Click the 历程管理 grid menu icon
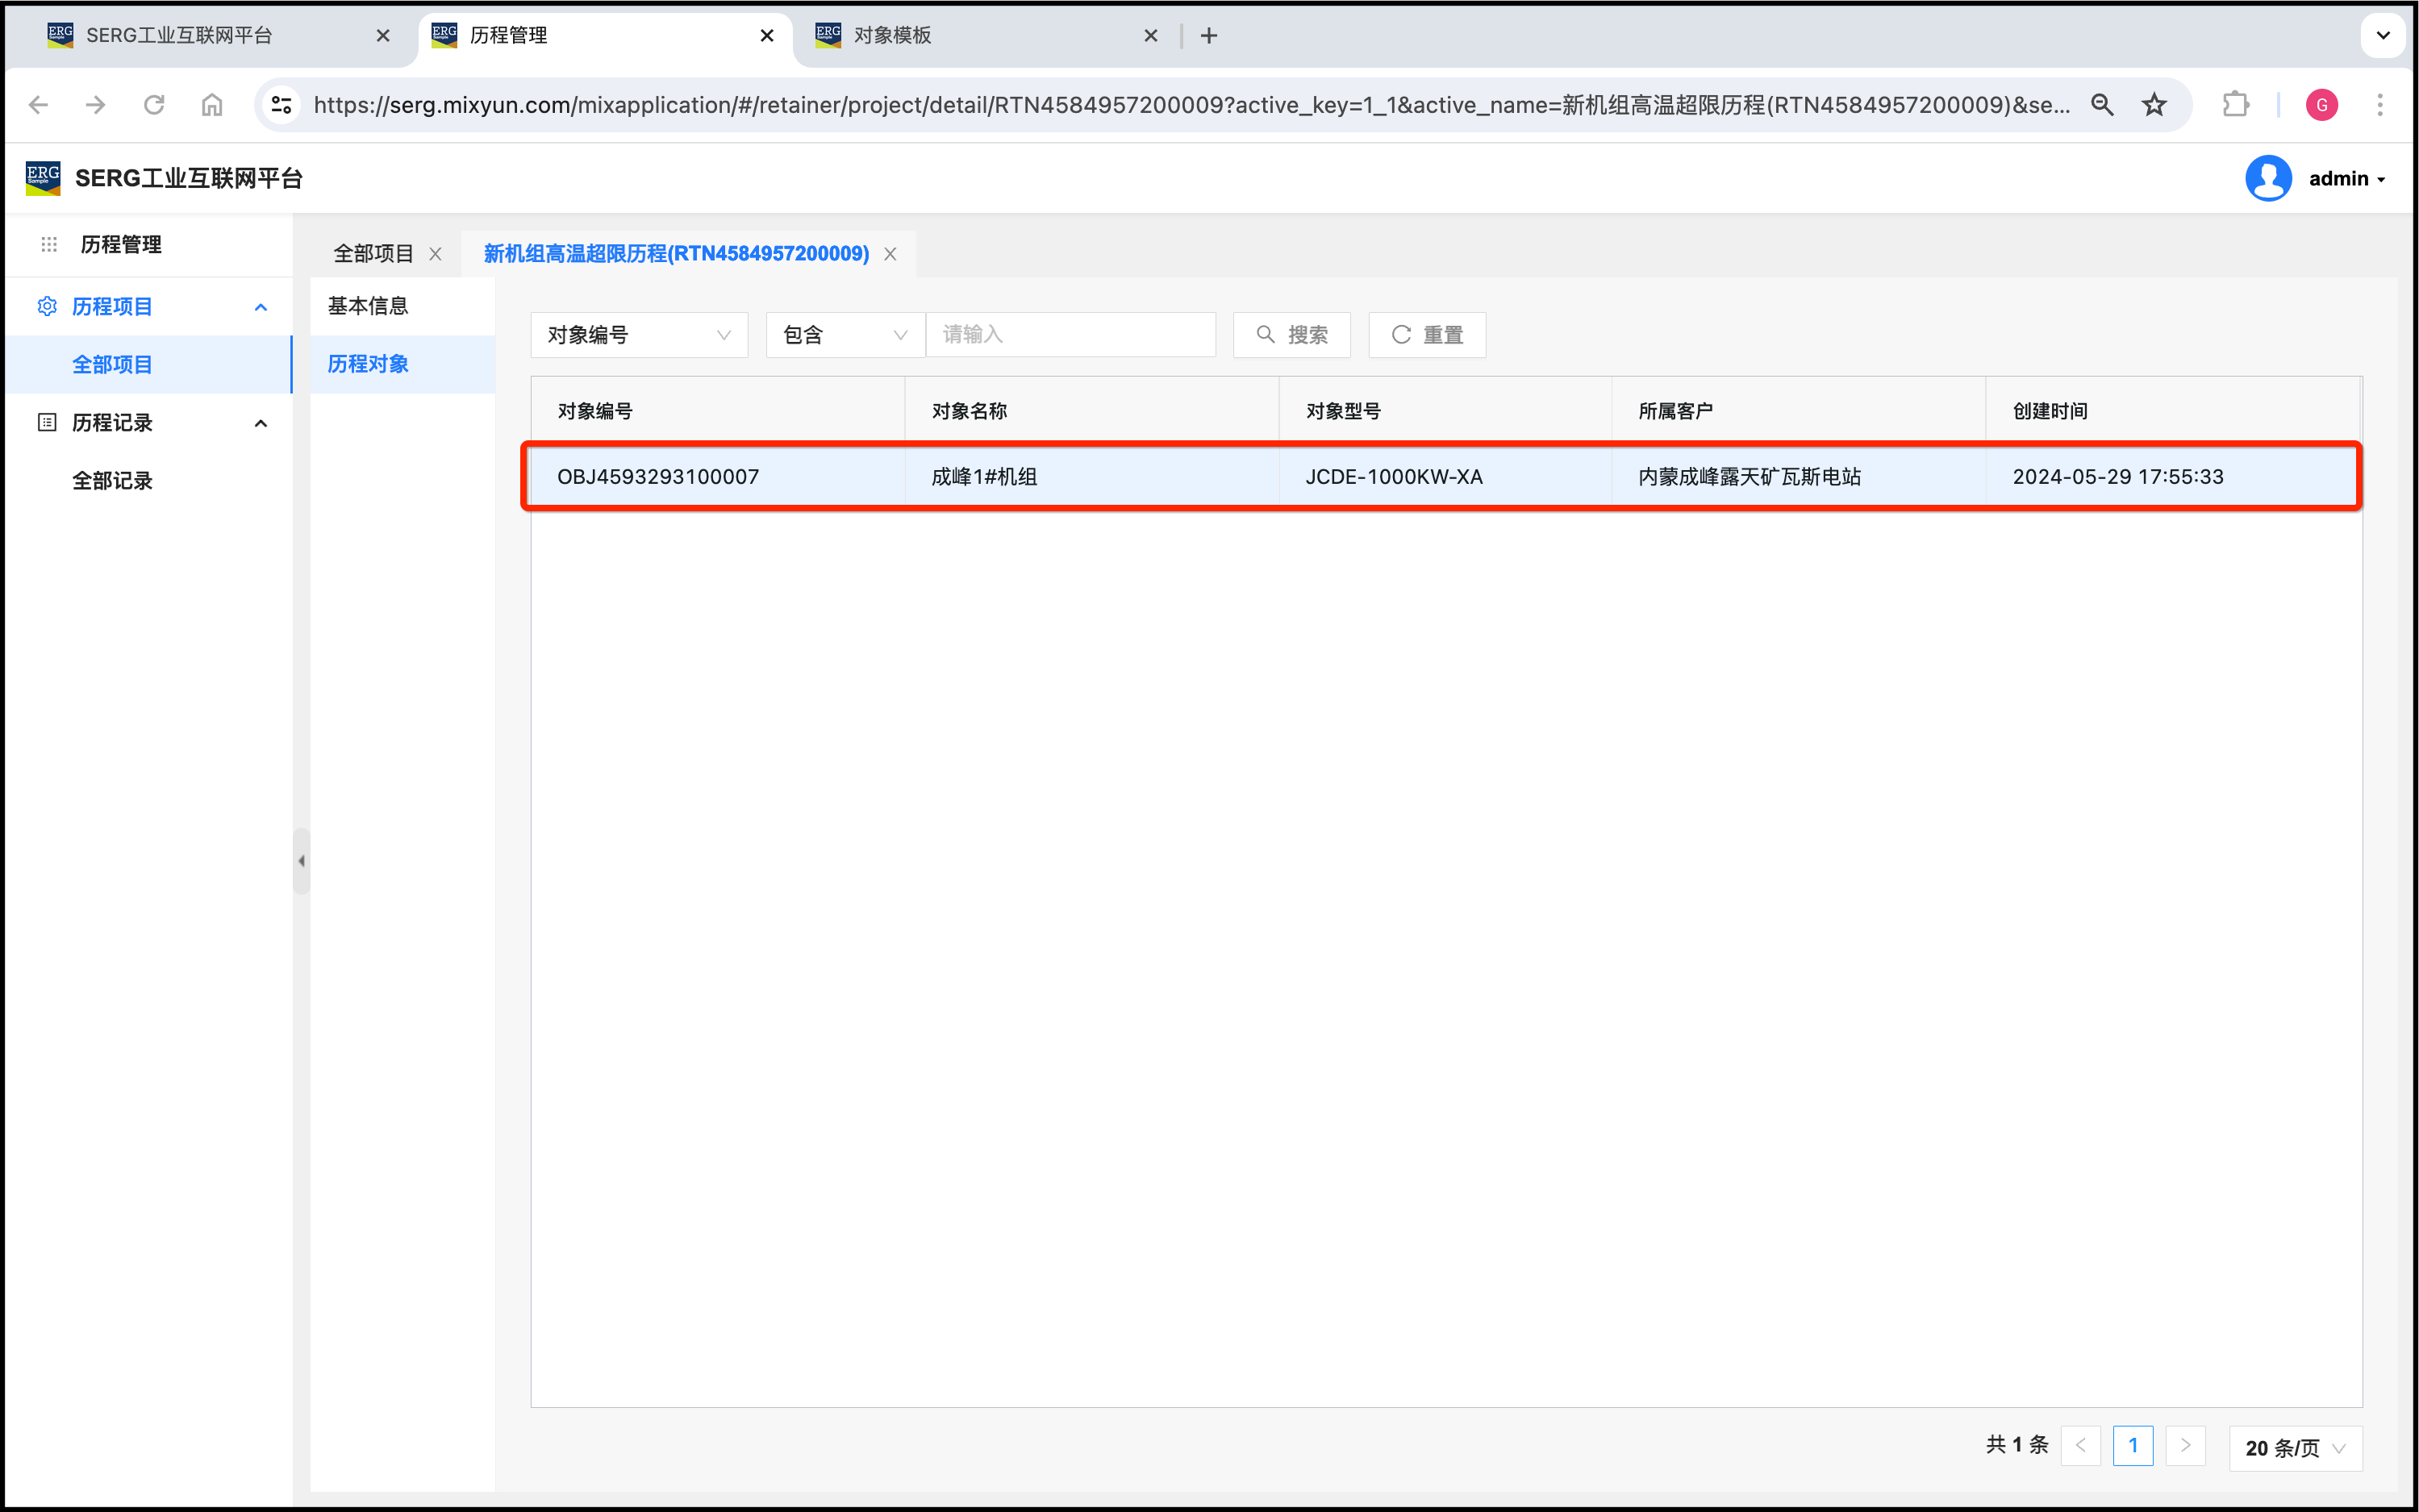Viewport: 2419px width, 1512px height. pos(49,244)
